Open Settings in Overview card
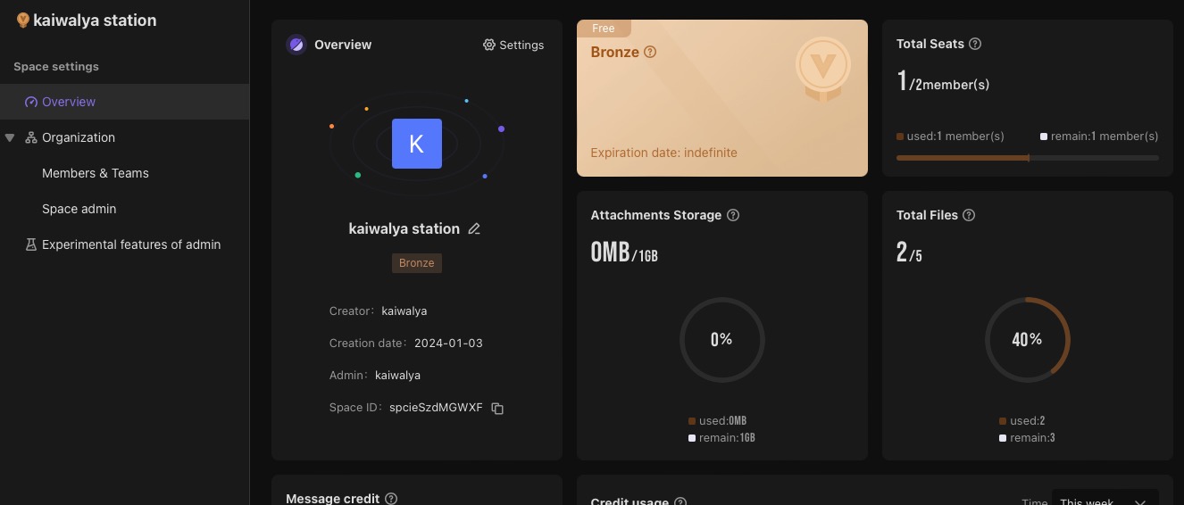Screen dimensions: 1184x505 pos(513,45)
